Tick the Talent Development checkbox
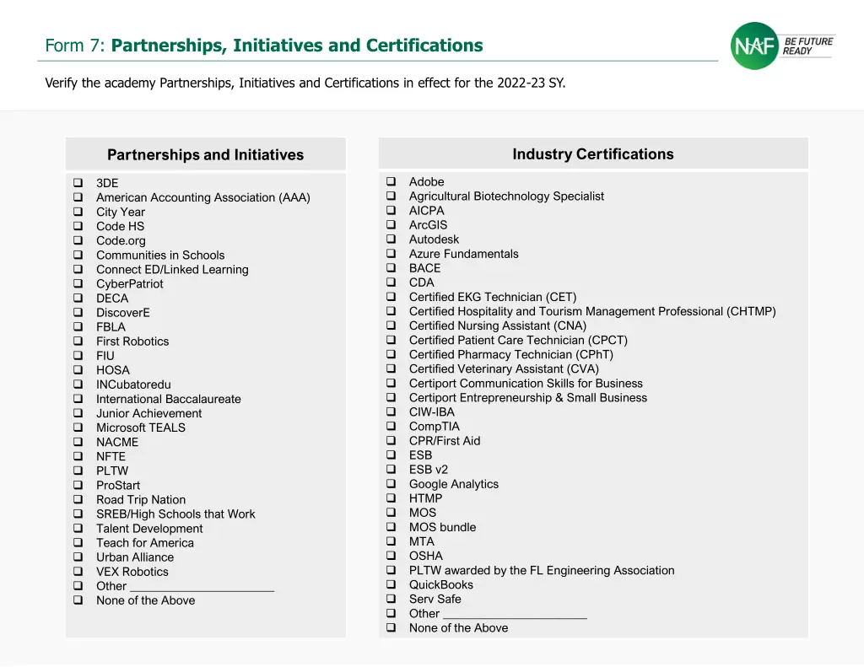Viewport: 864px width, 667px height. (x=78, y=528)
